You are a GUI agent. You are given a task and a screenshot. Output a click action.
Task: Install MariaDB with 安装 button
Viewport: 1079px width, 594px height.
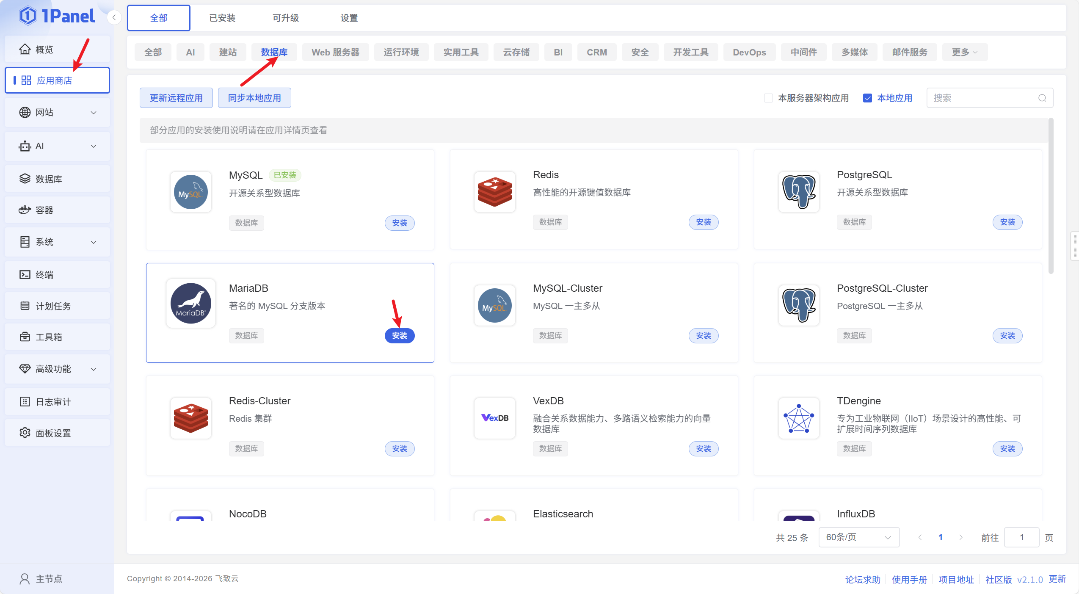pos(399,336)
